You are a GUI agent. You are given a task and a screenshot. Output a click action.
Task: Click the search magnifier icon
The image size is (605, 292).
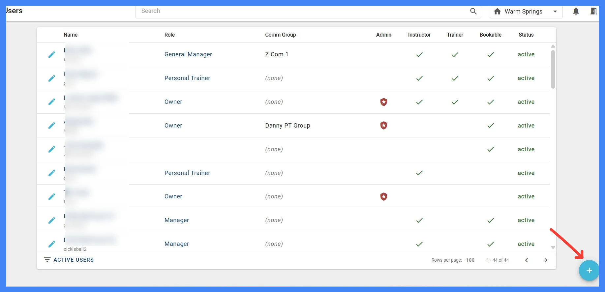473,11
